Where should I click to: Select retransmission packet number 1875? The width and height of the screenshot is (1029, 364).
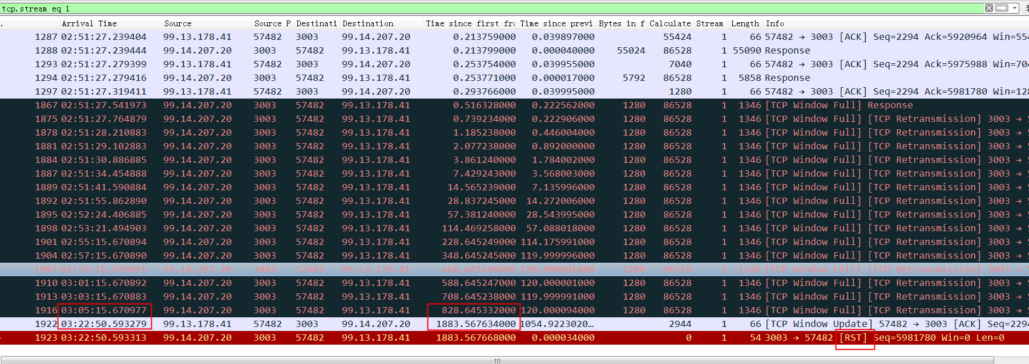[514, 119]
